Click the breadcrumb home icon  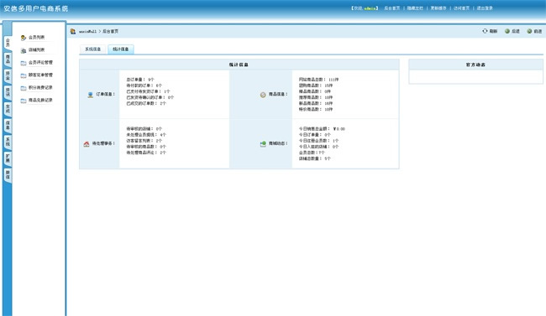pos(73,31)
